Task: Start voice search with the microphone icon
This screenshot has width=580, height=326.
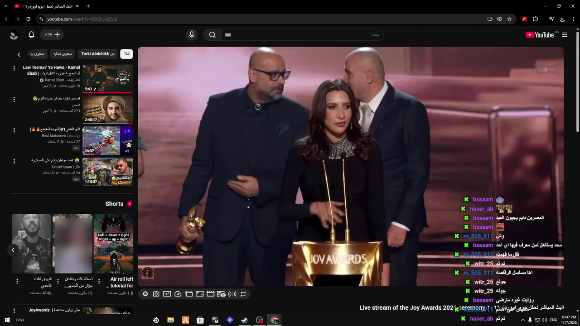Action: coord(192,35)
